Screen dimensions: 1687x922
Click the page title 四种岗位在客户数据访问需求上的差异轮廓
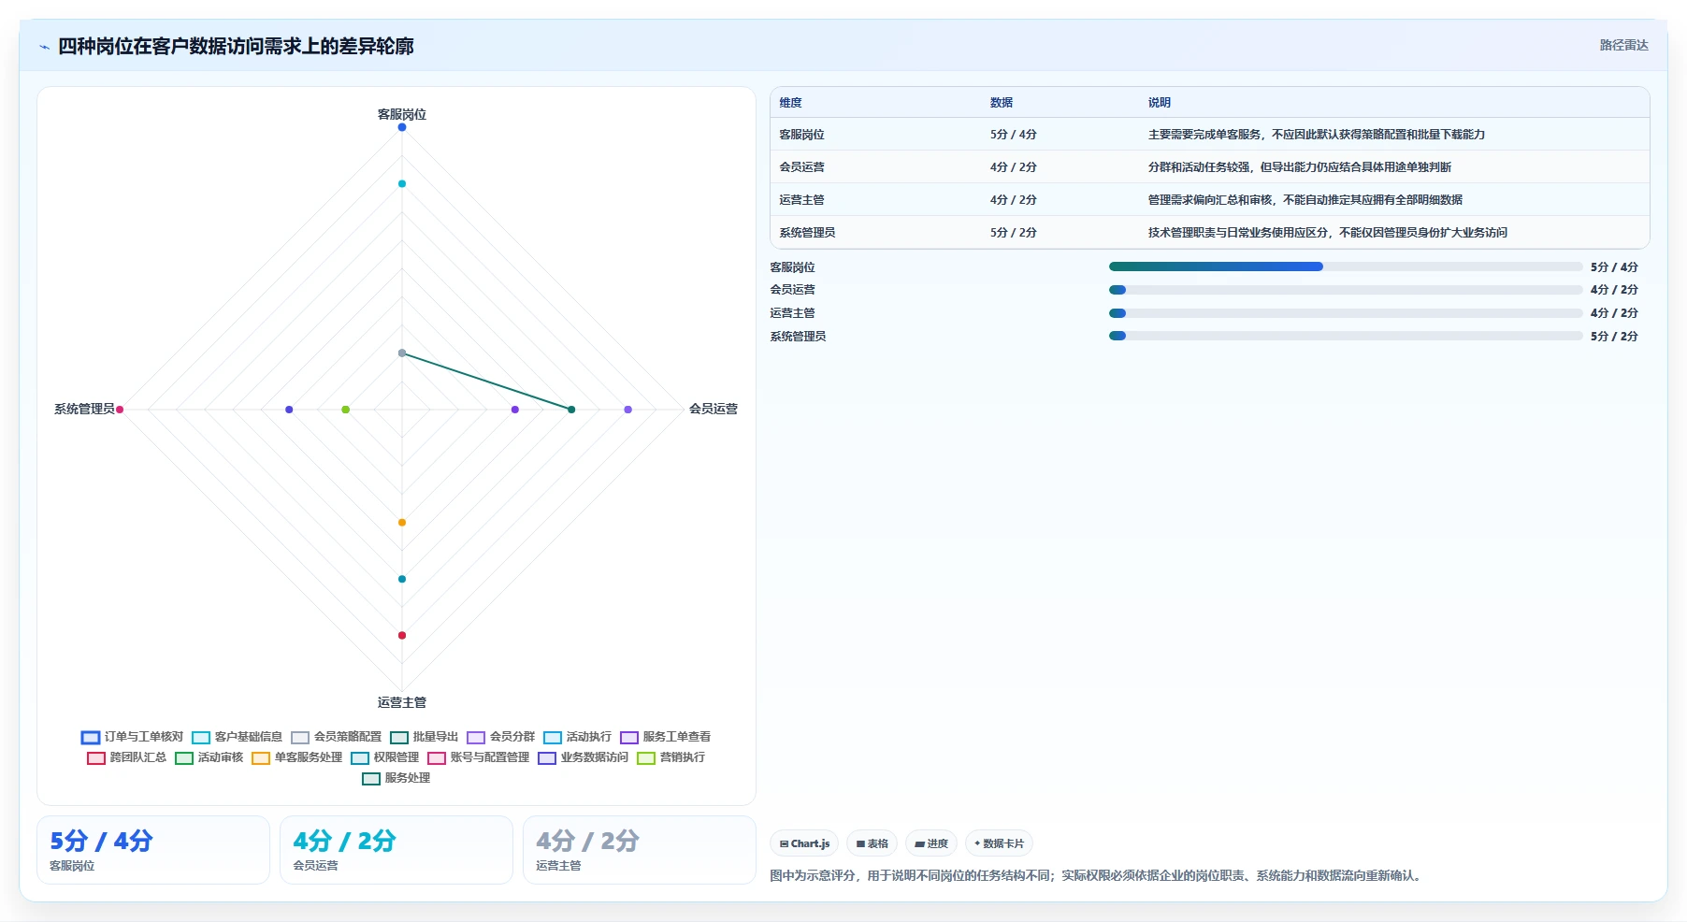236,46
